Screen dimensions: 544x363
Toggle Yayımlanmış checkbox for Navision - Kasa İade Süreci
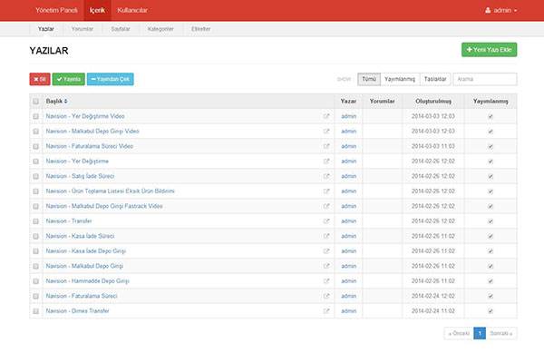tap(491, 236)
